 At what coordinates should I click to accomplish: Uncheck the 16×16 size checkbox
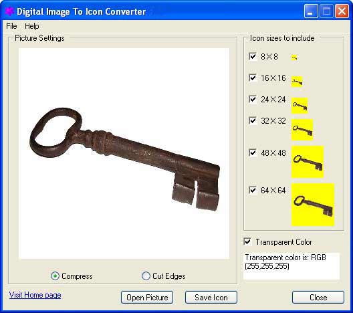pyautogui.click(x=253, y=78)
